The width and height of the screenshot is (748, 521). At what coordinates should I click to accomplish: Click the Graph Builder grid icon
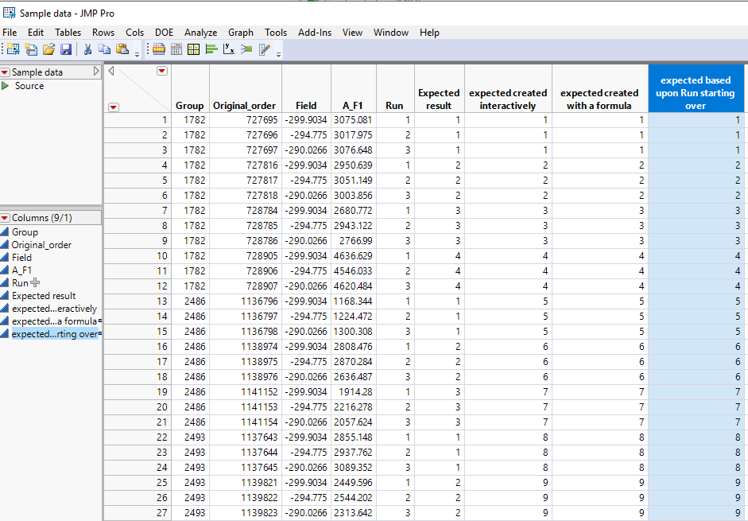[194, 49]
